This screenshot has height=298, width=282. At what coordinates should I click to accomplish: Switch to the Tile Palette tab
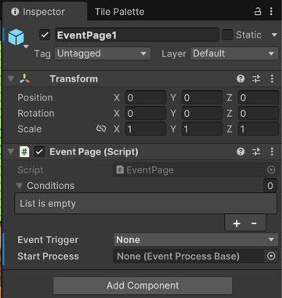click(x=119, y=12)
